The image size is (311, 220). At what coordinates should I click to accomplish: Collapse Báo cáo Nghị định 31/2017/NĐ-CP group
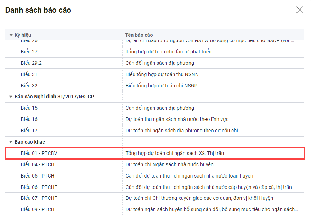(11, 97)
